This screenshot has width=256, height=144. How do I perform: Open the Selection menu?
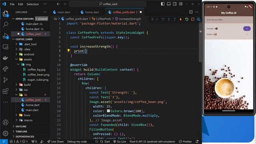pos(33,4)
